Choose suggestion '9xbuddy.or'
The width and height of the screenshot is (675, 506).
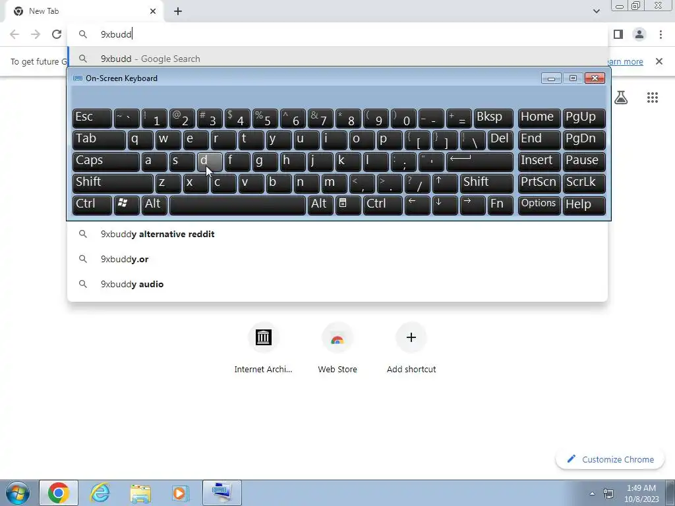(x=337, y=259)
